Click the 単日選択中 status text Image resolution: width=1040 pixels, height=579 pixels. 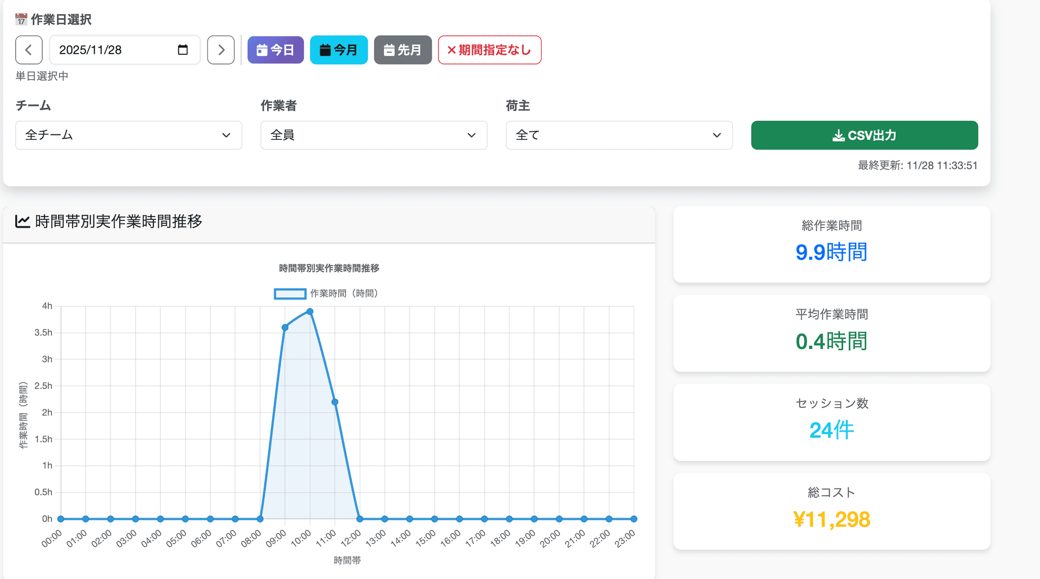[42, 76]
